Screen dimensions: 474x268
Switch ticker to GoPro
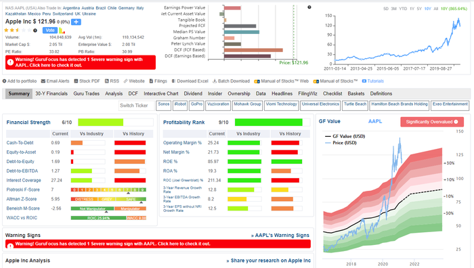(x=196, y=105)
